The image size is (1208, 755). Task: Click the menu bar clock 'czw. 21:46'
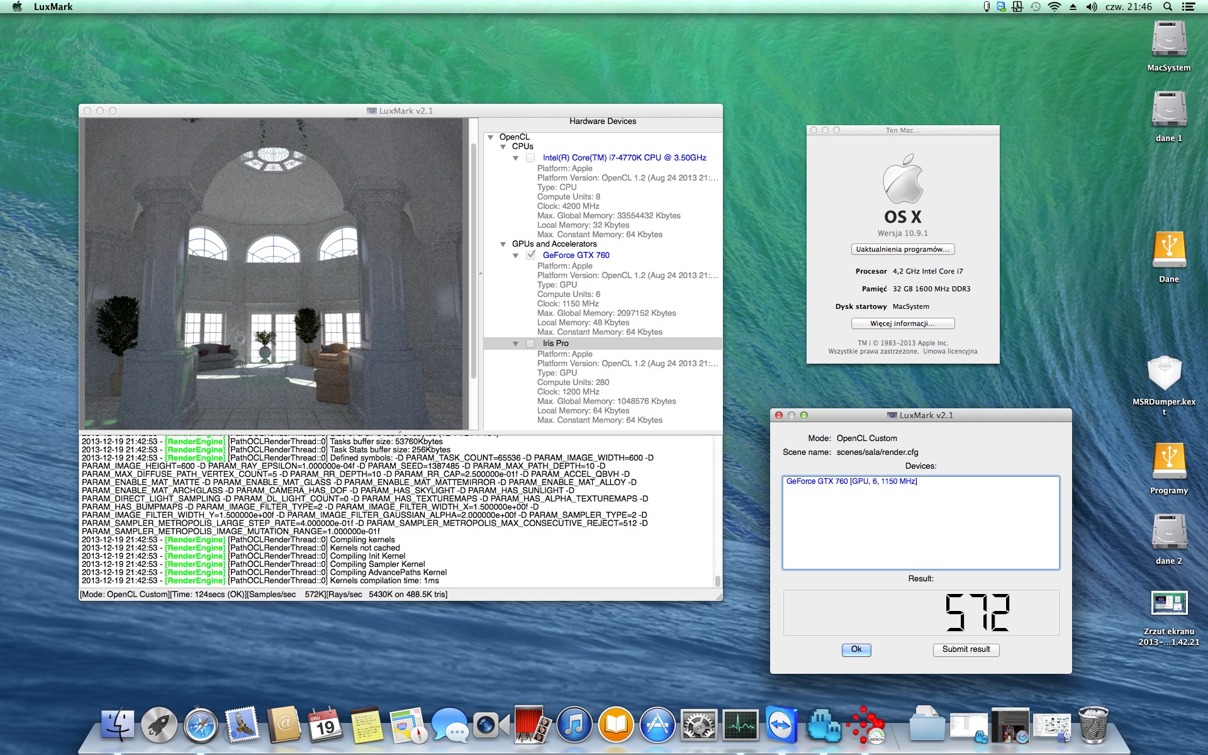(x=1129, y=7)
